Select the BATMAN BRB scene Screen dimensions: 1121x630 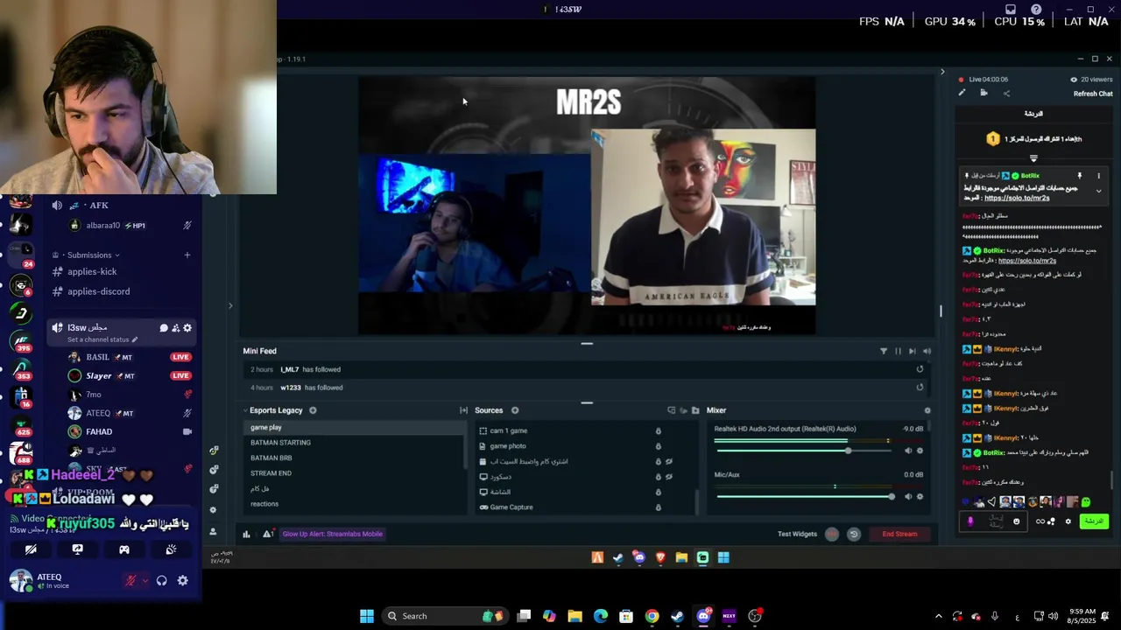point(354,458)
